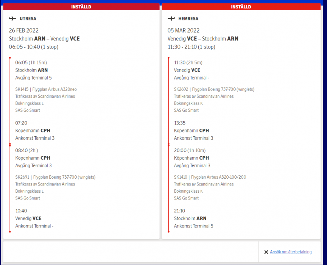Click flight number SK2691 details line

click(55, 177)
